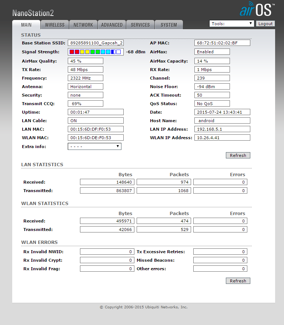This screenshot has width=284, height=325.
Task: Click the Logout button
Action: click(265, 24)
